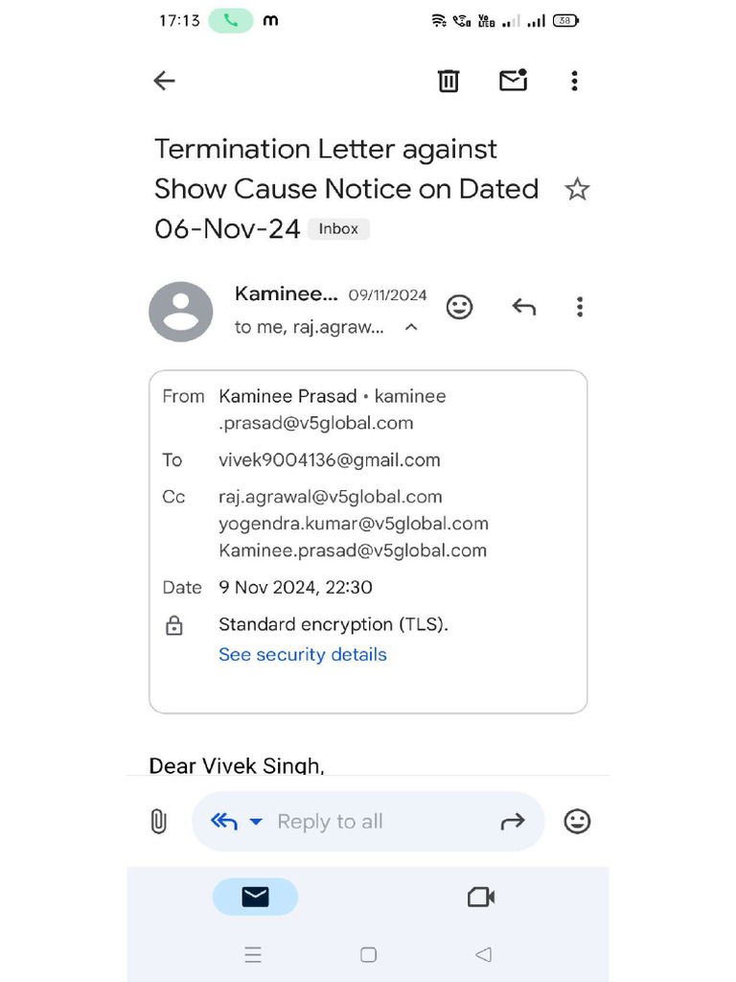Tap the Reply to all field

(x=368, y=821)
